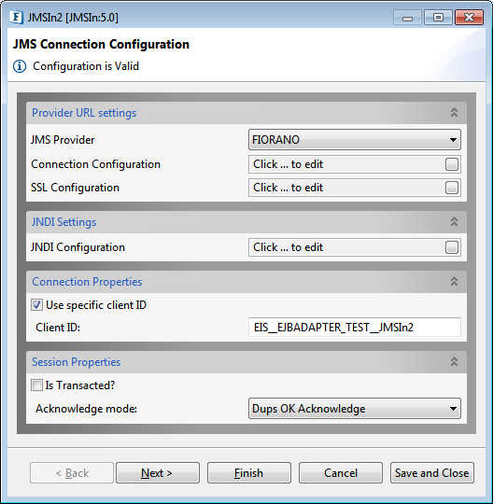Collapse the Connection Properties section
Image resolution: width=493 pixels, height=504 pixels.
[x=454, y=281]
